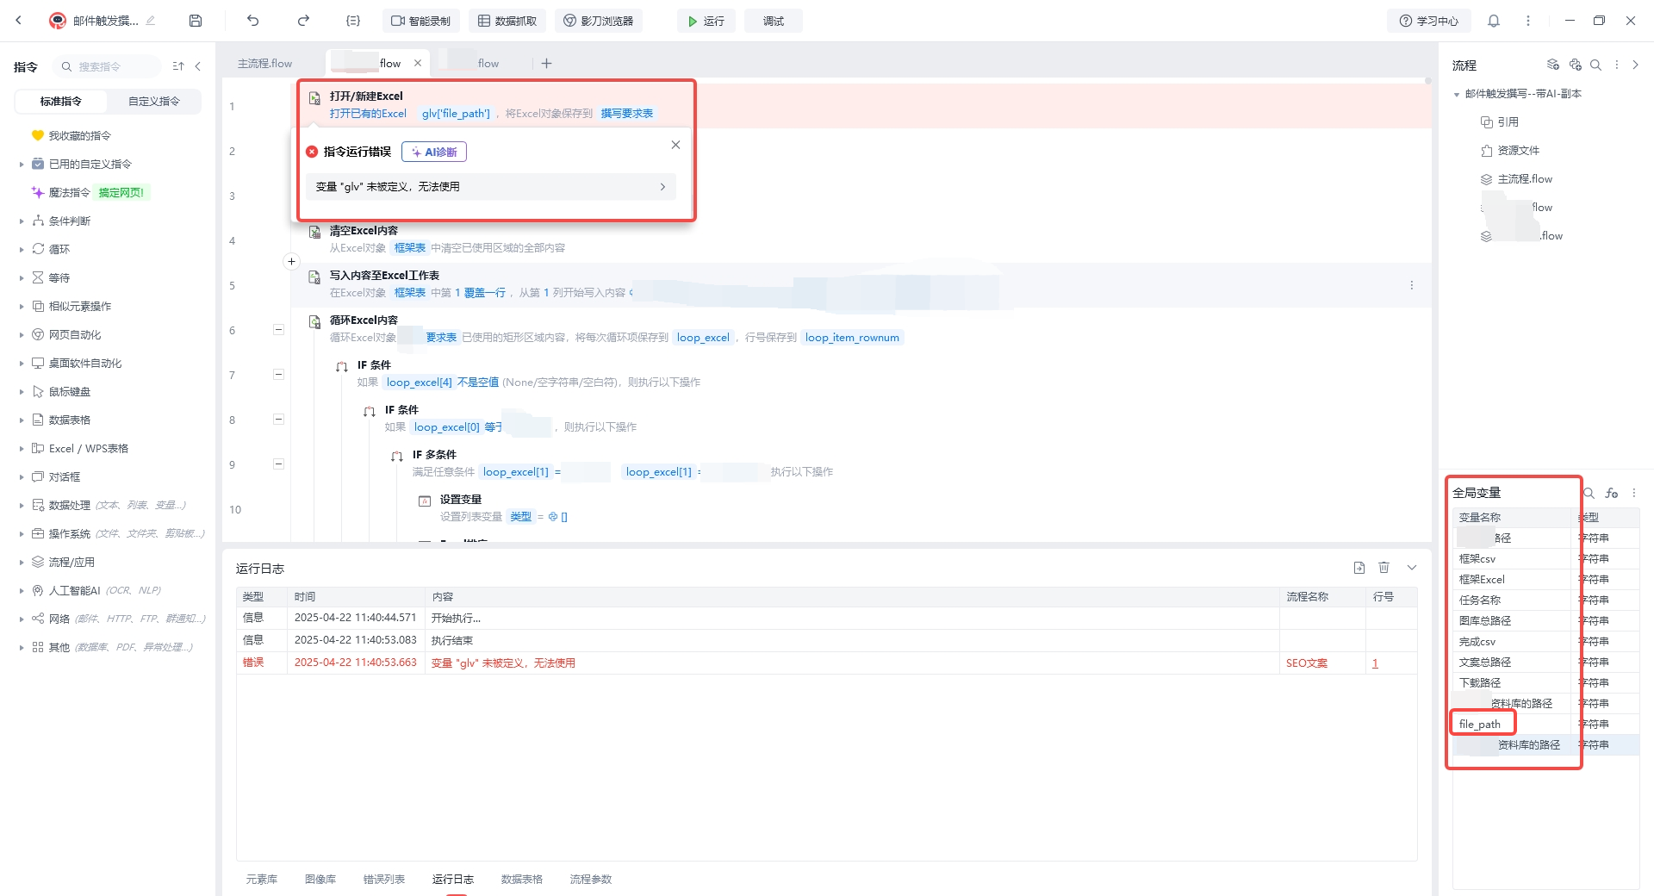The width and height of the screenshot is (1654, 896).
Task: Click the save icon in top toolbar
Action: coord(196,21)
